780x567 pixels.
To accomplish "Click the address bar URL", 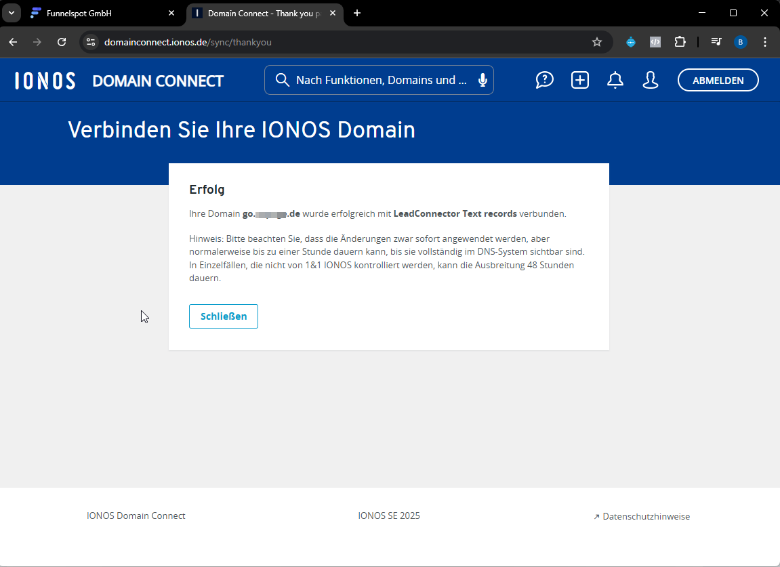I will point(188,42).
